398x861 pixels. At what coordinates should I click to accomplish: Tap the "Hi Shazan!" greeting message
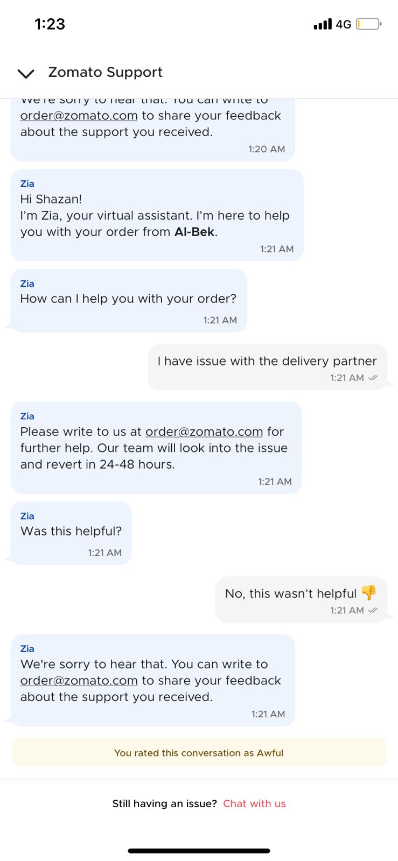(x=156, y=215)
